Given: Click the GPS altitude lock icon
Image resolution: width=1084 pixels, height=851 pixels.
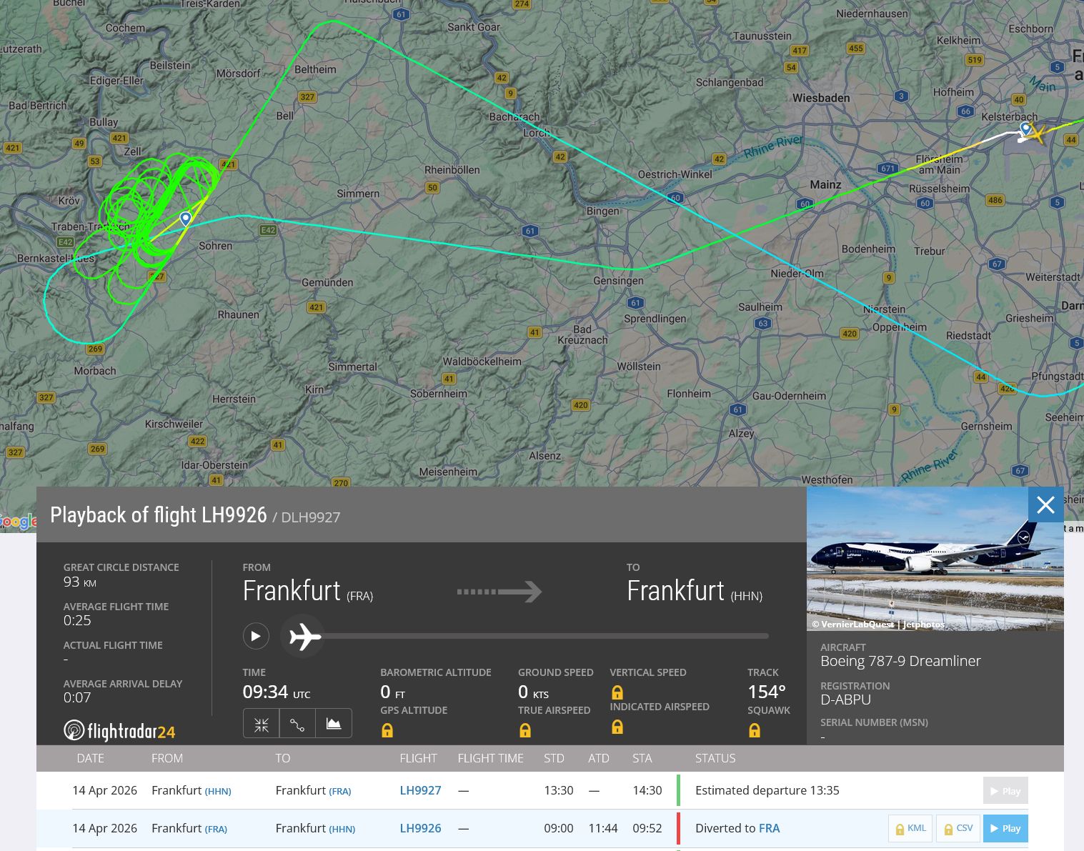Looking at the screenshot, I should (387, 730).
